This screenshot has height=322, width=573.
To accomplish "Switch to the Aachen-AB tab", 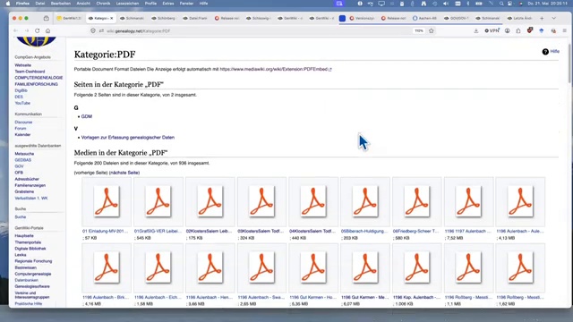I will coord(424,18).
